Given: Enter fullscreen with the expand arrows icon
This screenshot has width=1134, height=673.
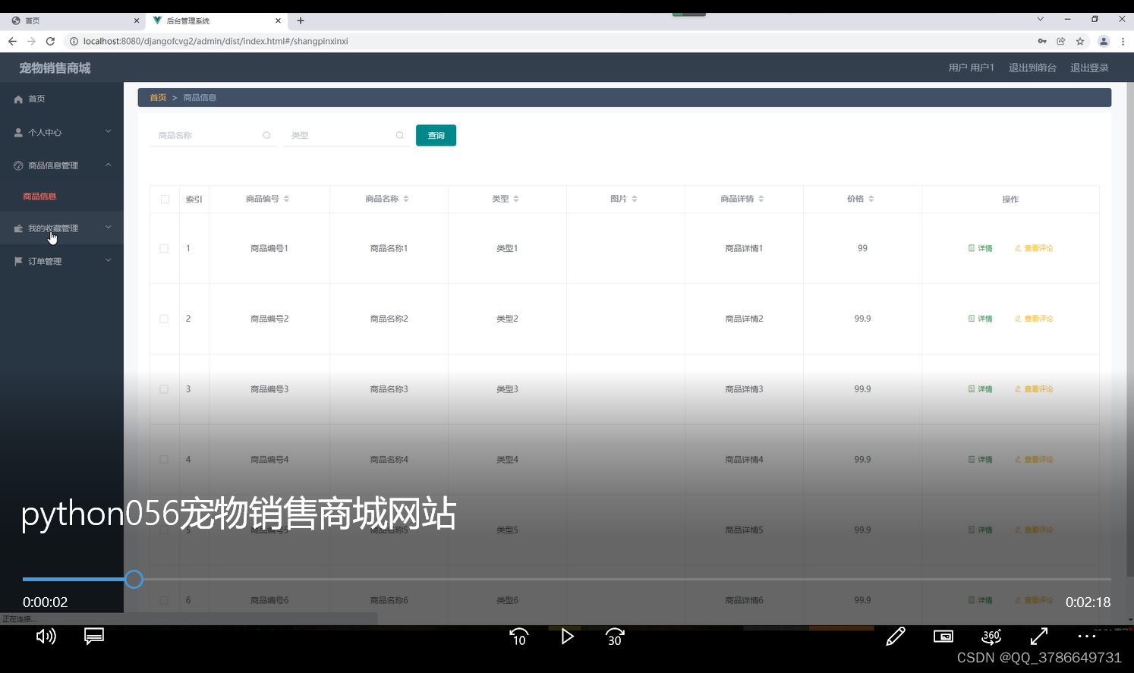Looking at the screenshot, I should pyautogui.click(x=1039, y=636).
